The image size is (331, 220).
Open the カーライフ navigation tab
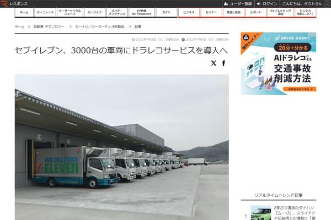94,13
